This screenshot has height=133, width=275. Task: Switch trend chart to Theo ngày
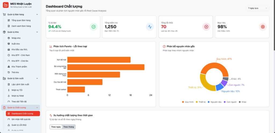pos(56,127)
